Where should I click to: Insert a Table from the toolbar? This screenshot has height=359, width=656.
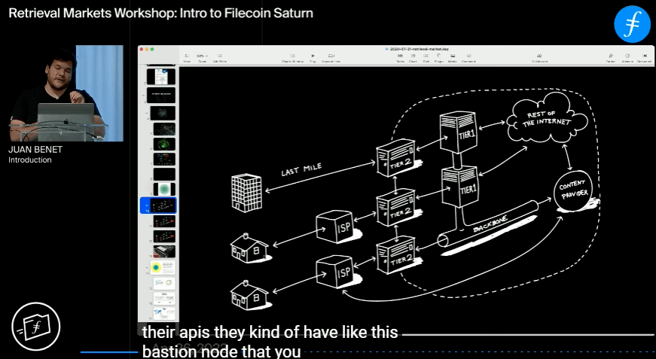point(400,56)
